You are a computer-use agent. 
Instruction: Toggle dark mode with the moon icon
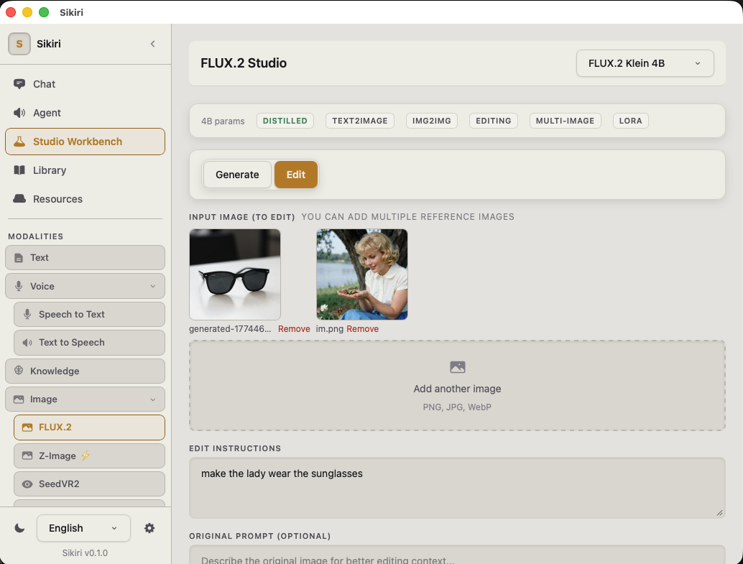coord(19,528)
